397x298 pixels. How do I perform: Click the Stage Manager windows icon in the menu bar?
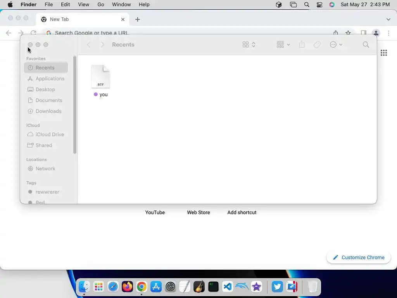[x=293, y=5]
